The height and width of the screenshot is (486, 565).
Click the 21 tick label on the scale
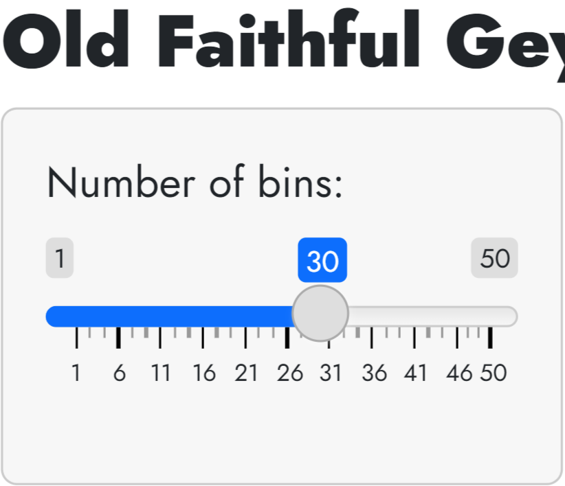tap(245, 373)
